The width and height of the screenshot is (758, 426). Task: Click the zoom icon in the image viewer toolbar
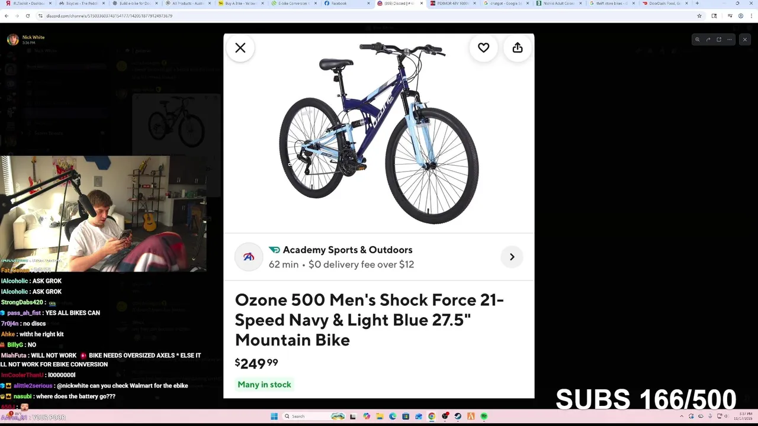[x=697, y=40]
